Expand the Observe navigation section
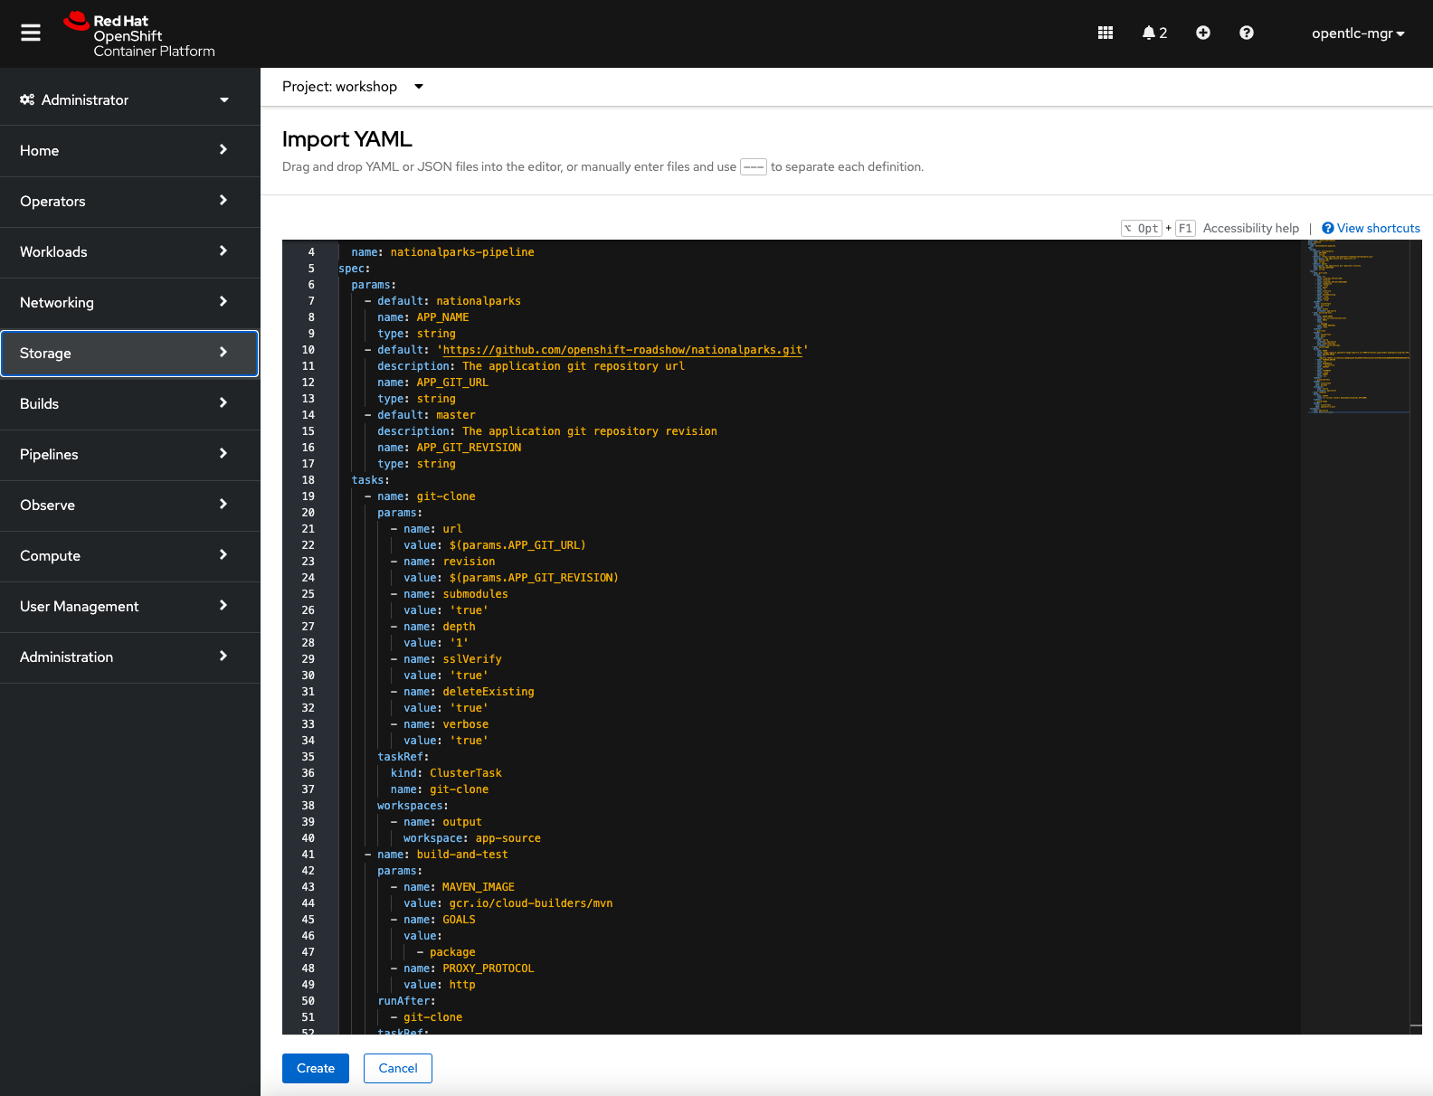The height and width of the screenshot is (1096, 1433). [x=130, y=505]
